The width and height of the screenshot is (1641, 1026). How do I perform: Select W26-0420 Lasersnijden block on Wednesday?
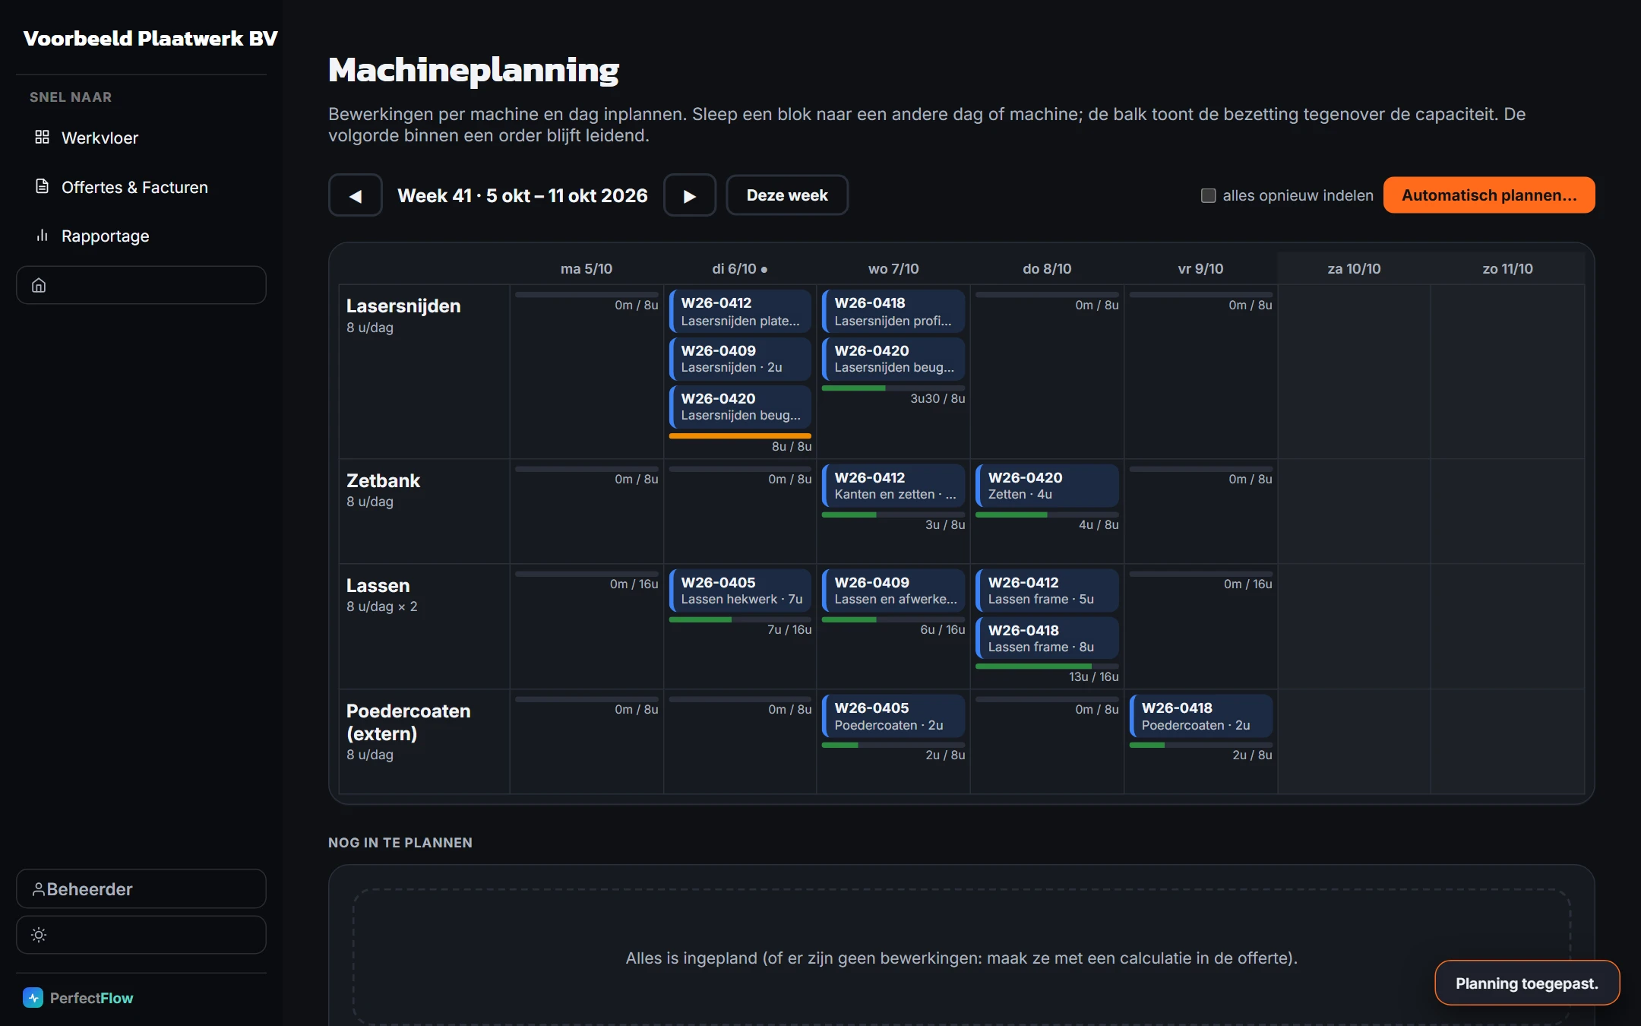[893, 359]
